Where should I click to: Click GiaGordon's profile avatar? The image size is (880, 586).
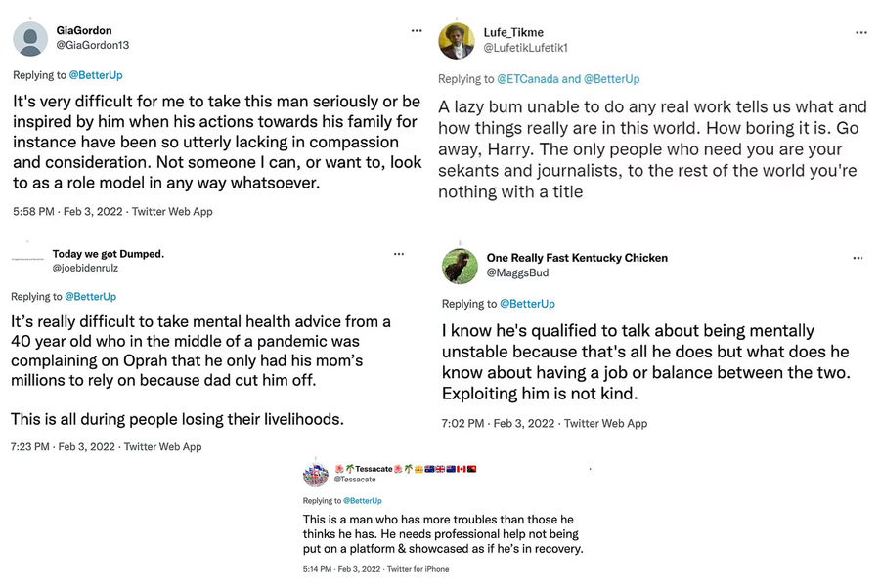[31, 39]
